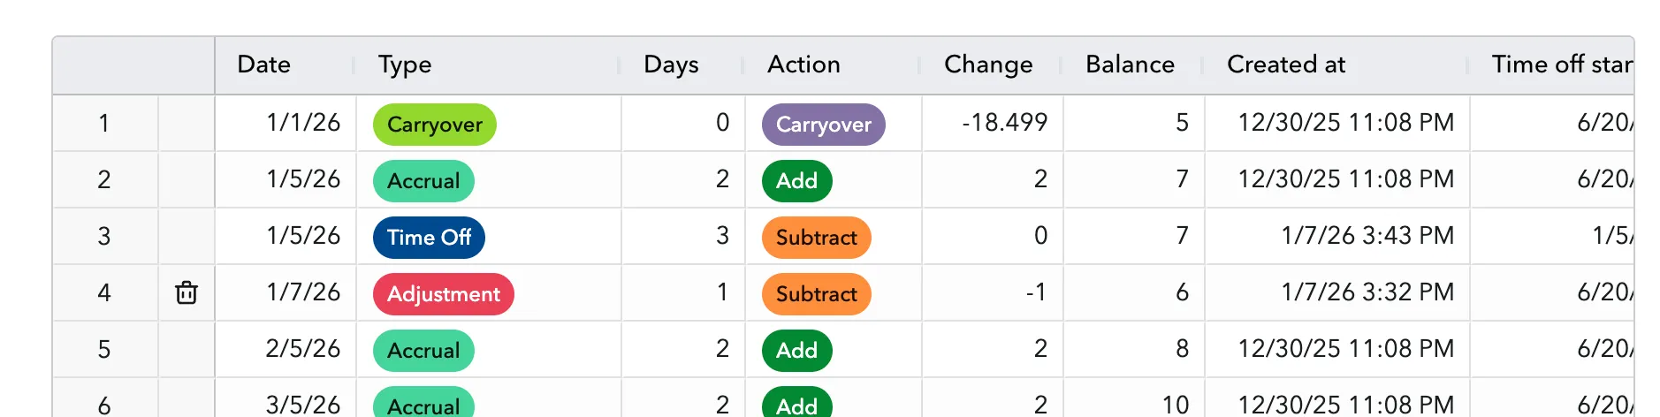The width and height of the screenshot is (1660, 417).
Task: Click the trash icon in row 4
Action: tap(187, 292)
